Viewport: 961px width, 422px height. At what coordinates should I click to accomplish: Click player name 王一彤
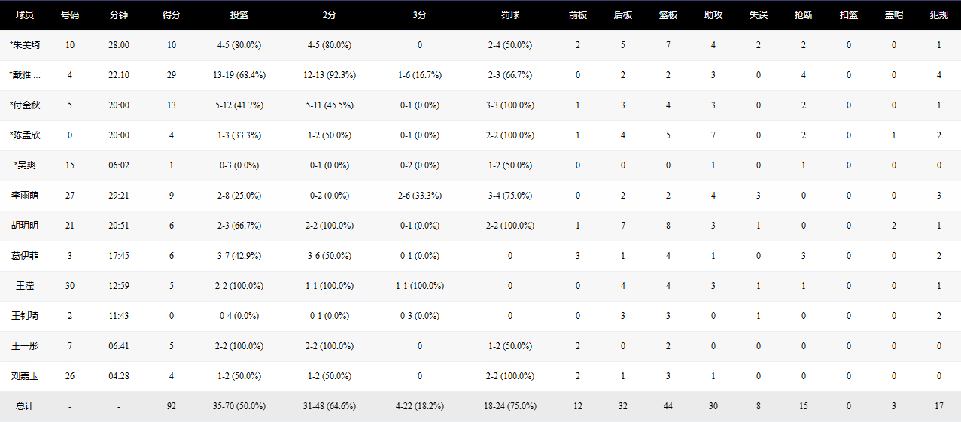[x=25, y=346]
